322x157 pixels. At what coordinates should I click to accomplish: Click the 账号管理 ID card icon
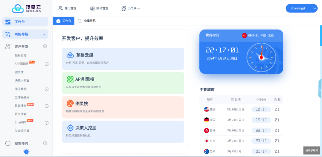point(92,8)
